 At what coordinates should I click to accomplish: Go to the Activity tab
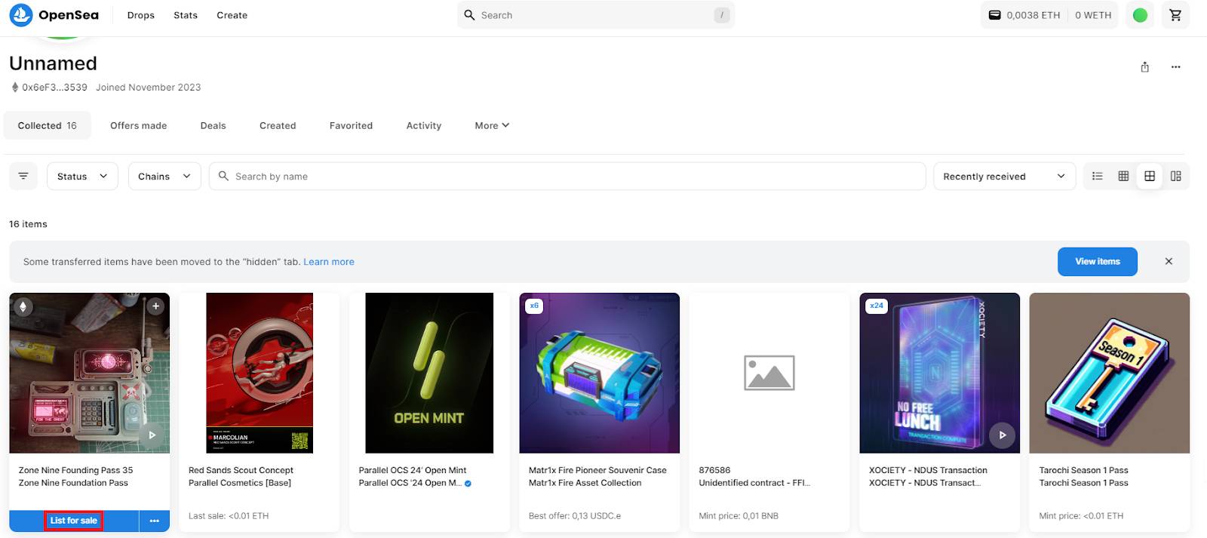[x=424, y=125]
